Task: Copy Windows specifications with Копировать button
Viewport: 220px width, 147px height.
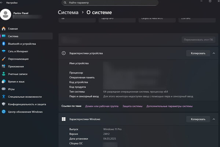Action: tap(198, 119)
